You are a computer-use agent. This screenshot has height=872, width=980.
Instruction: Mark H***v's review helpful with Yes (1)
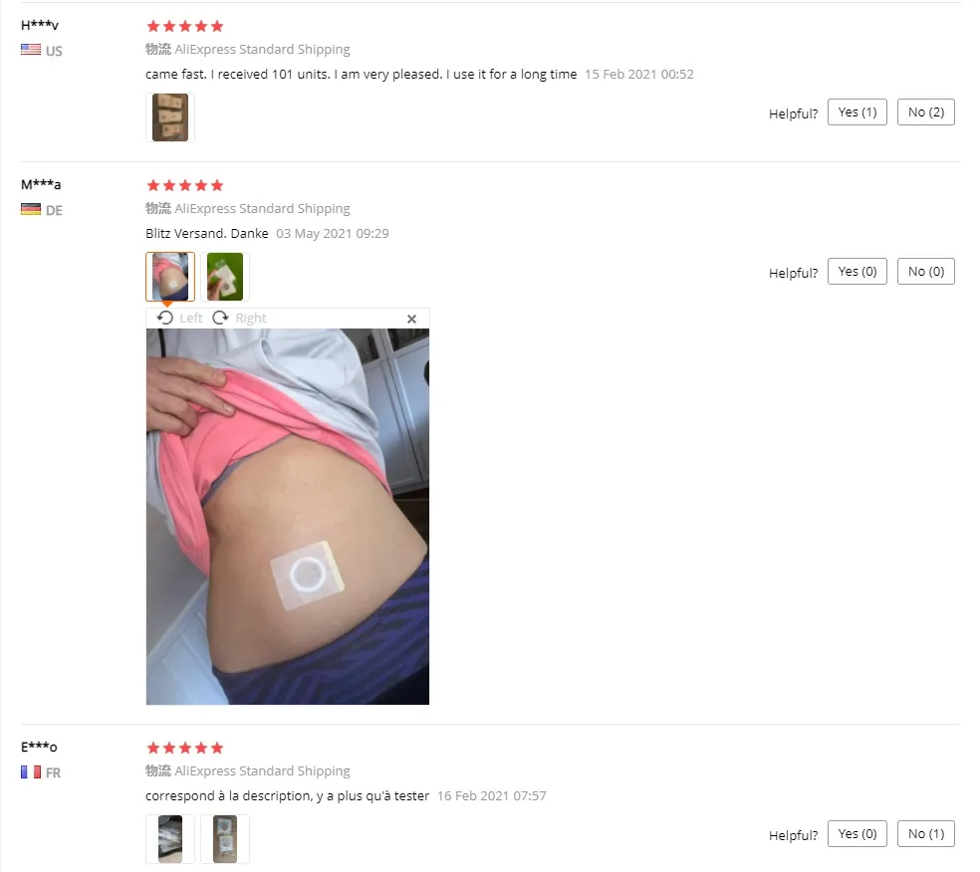857,111
